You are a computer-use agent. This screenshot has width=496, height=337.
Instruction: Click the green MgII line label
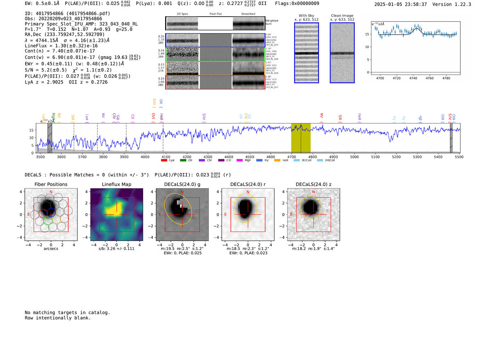pyautogui.click(x=53, y=117)
